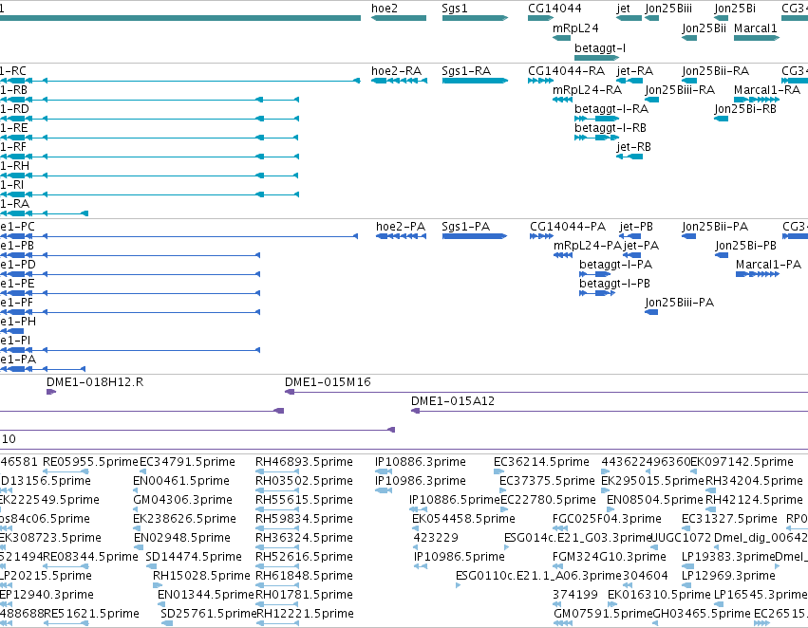Image resolution: width=808 pixels, height=628 pixels.
Task: Select the jet gene label
Action: pyautogui.click(x=624, y=9)
